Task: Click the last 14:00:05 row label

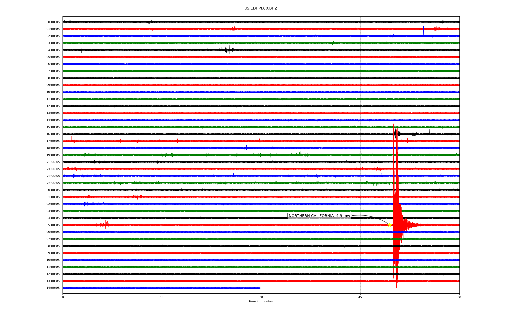Action: point(53,288)
